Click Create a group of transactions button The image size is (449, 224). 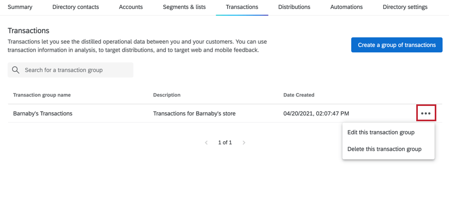[x=397, y=45]
